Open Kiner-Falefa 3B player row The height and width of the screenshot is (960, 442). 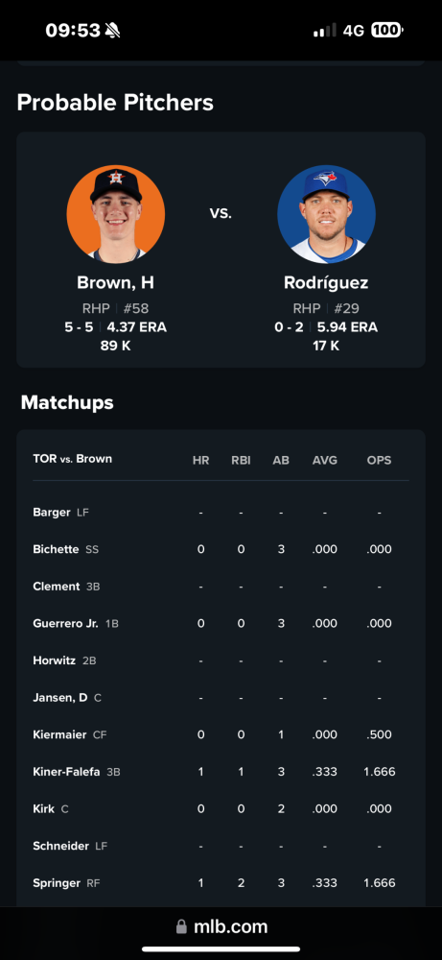tap(221, 772)
